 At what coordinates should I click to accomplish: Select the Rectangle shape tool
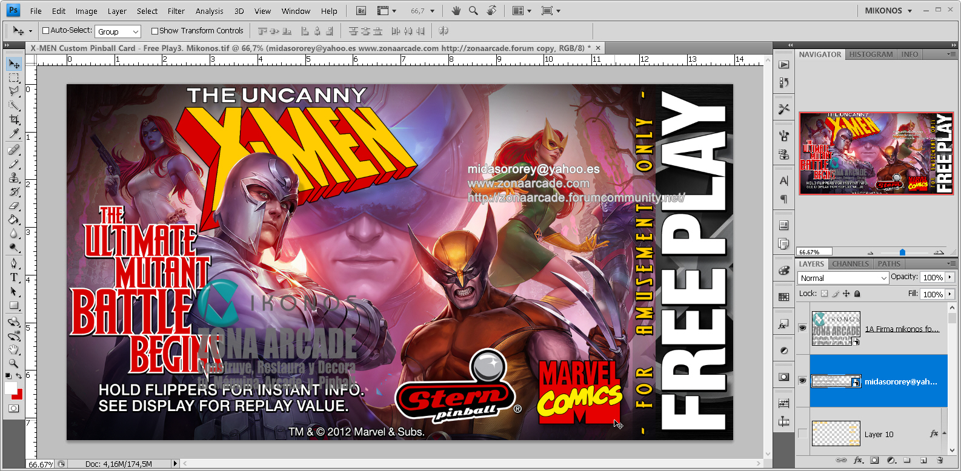click(x=14, y=305)
